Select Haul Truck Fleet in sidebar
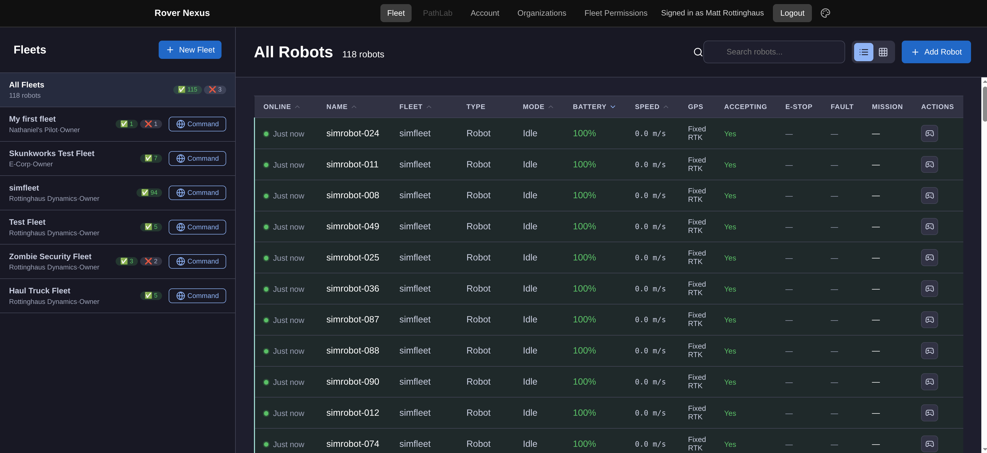 coord(118,296)
